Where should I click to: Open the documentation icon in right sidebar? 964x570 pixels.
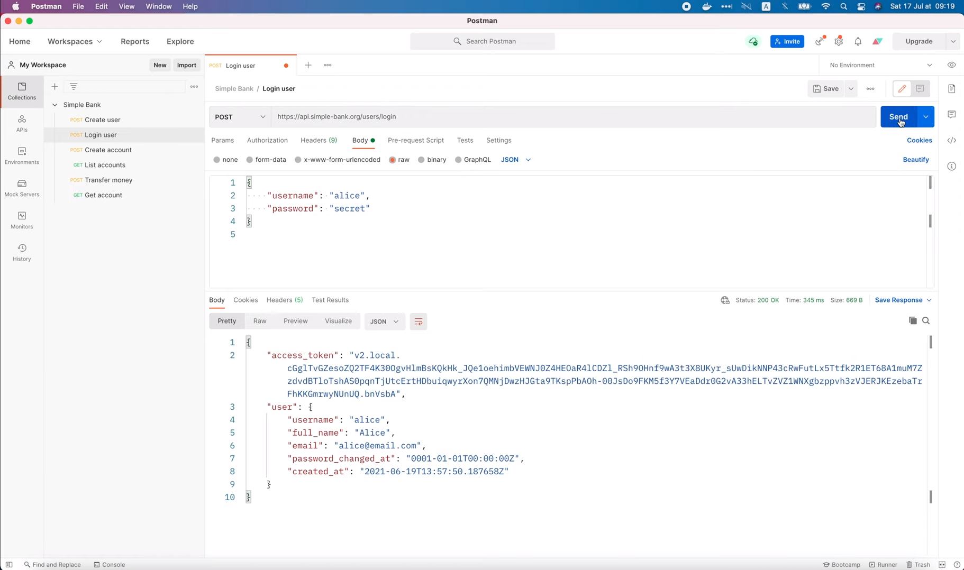point(952,89)
